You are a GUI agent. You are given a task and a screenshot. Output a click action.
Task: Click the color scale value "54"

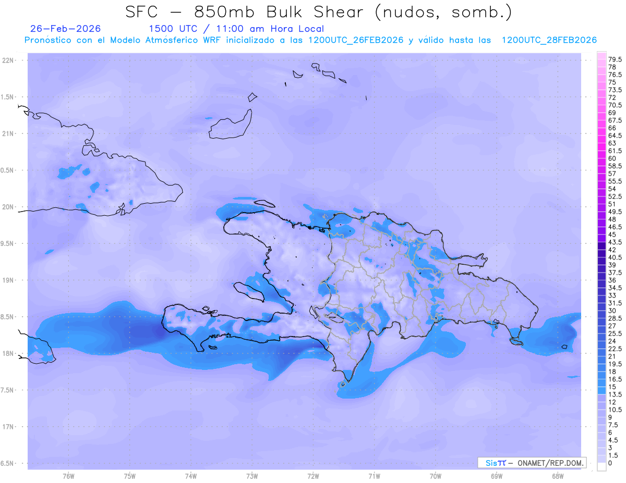(612, 189)
